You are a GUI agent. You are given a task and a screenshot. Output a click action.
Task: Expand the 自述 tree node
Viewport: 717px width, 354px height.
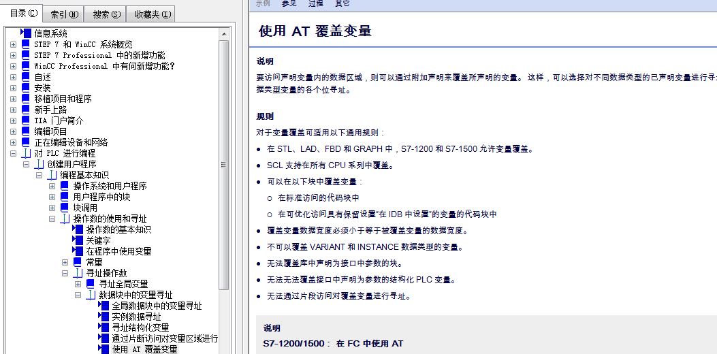coord(13,78)
